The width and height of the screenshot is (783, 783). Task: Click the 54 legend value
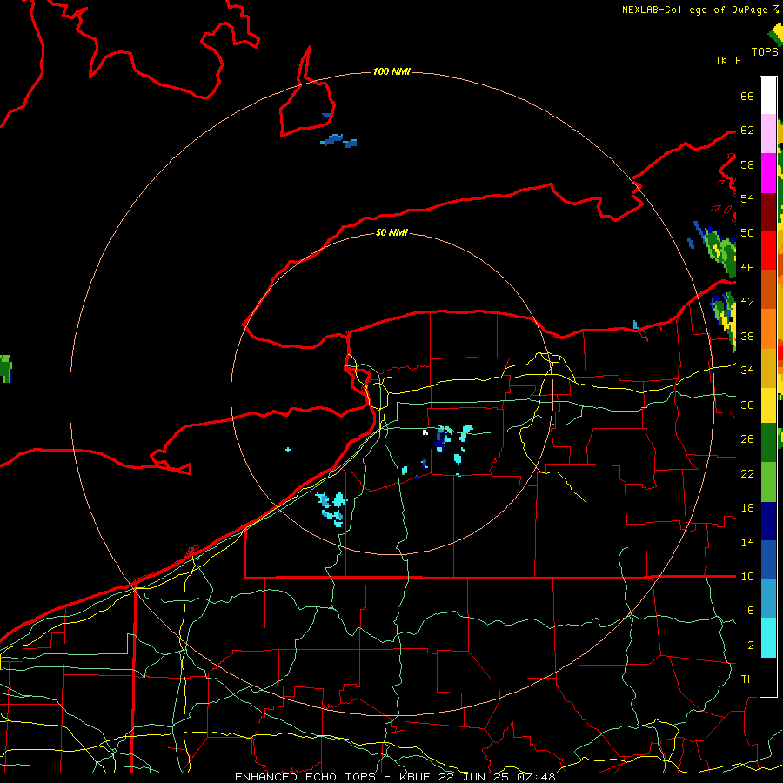[747, 198]
